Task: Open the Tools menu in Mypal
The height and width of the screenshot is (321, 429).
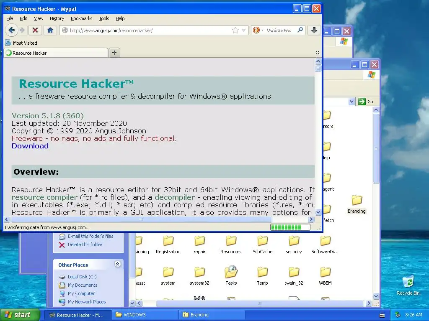Action: pyautogui.click(x=104, y=18)
